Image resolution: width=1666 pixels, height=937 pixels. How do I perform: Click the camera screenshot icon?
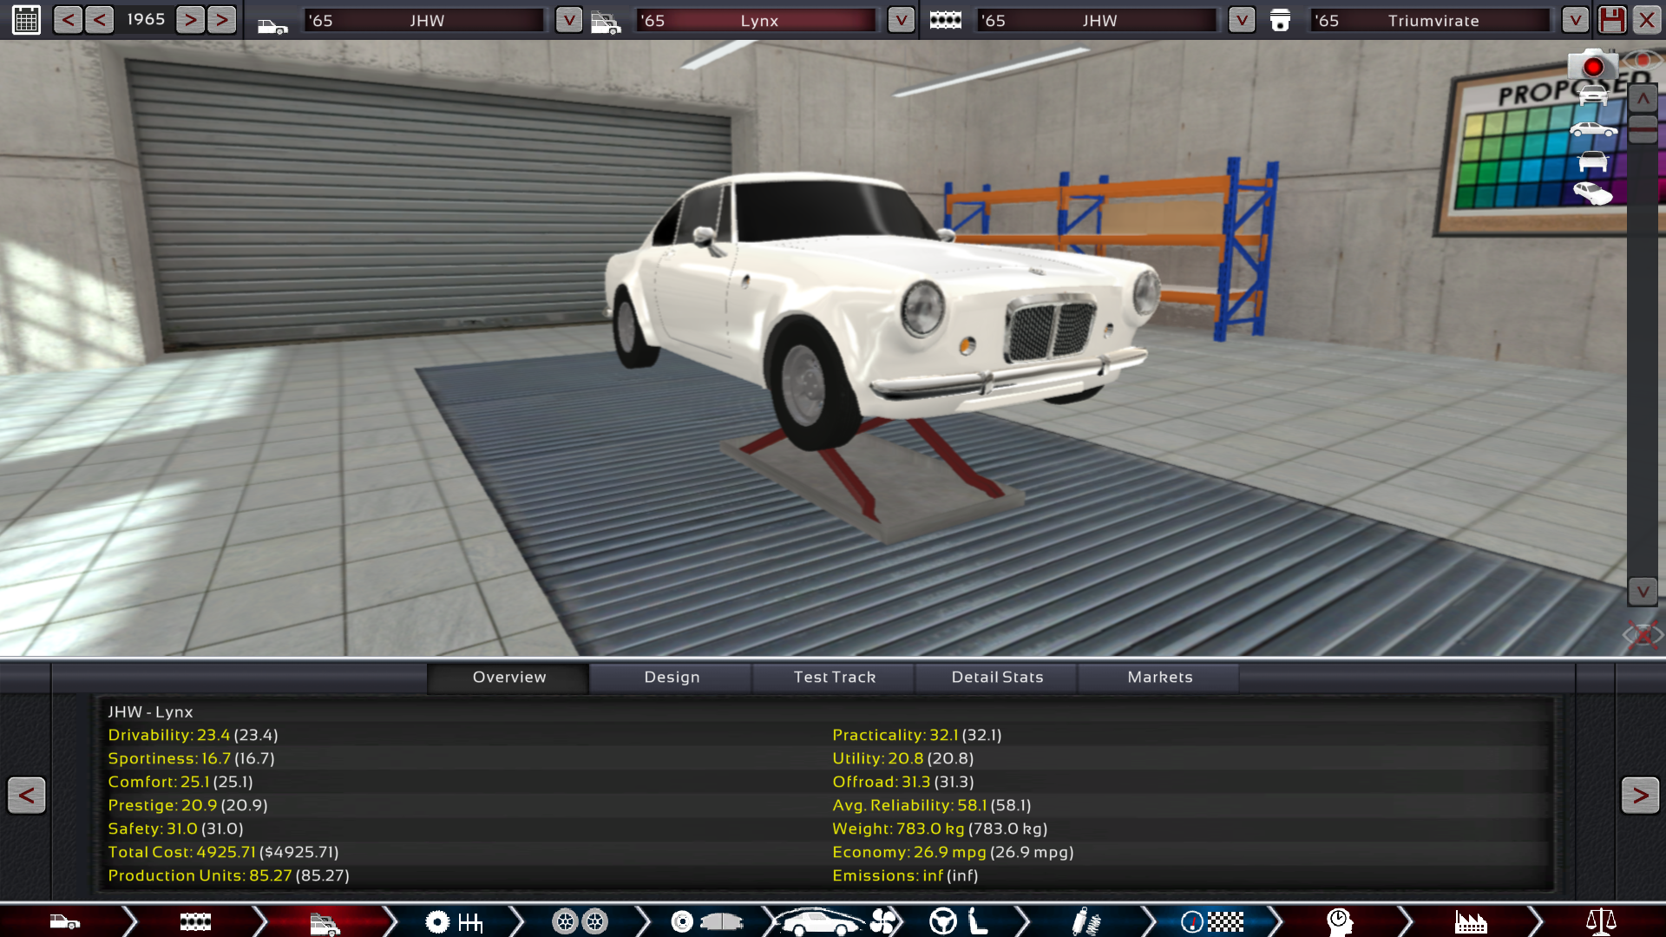click(1592, 66)
